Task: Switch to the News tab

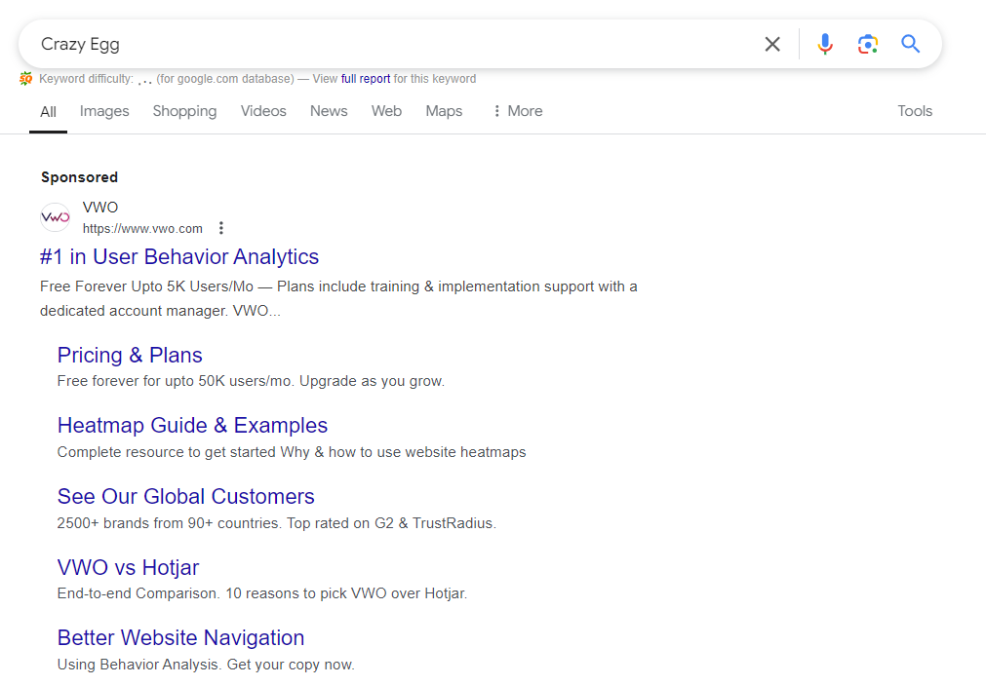Action: point(329,111)
